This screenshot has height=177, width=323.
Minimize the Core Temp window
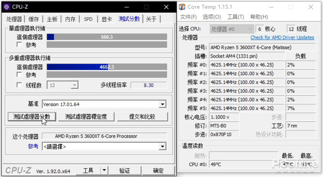271,7
